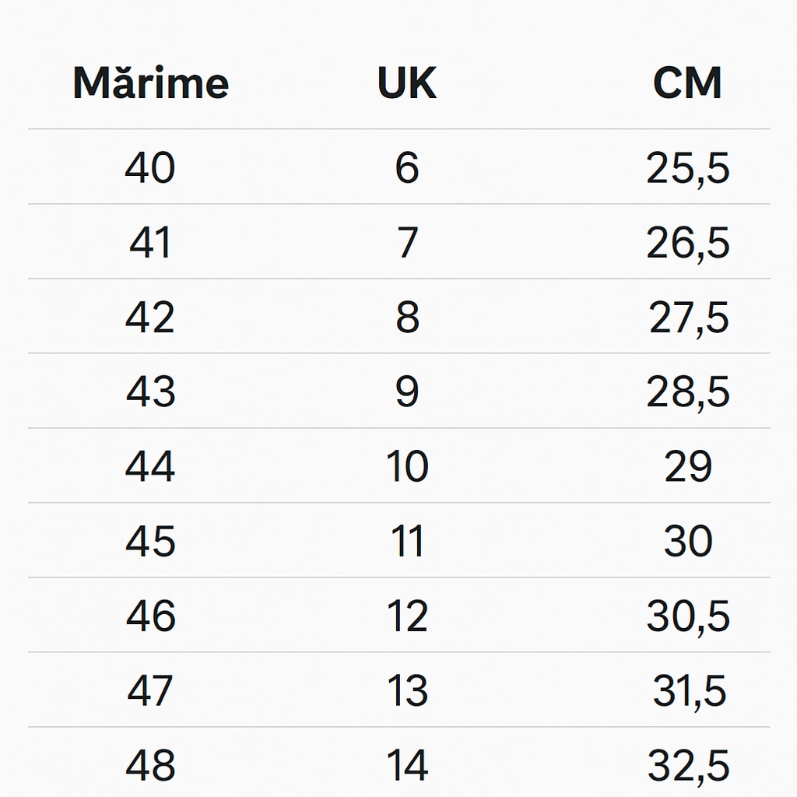Select size 43 in Mărime column

tap(150, 392)
